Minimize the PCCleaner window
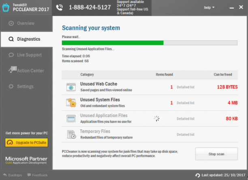Screen dimensions: 248x180 coord(231,8)
